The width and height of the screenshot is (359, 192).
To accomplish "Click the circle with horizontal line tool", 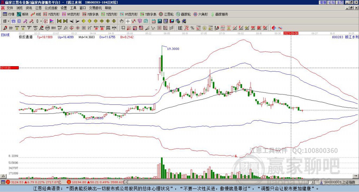I will pos(47,28).
